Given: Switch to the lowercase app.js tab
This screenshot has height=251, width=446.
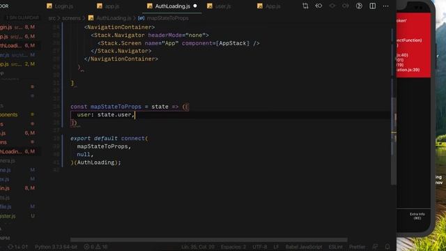Looking at the screenshot, I should pos(108,6).
